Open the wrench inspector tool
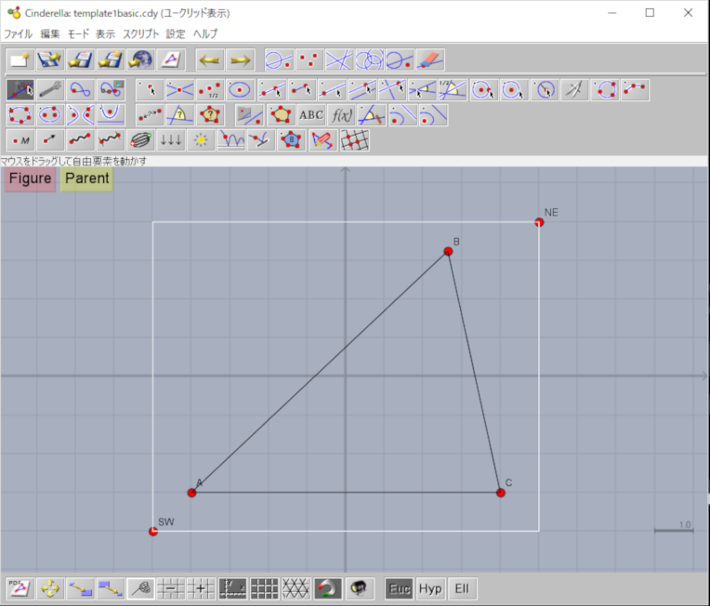This screenshot has height=606, width=710. pos(50,89)
